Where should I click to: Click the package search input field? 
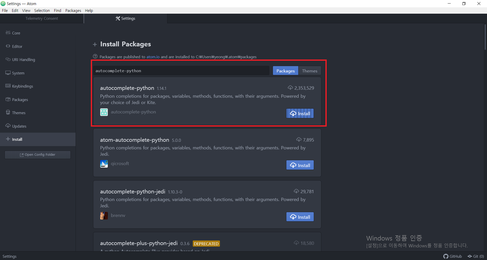pyautogui.click(x=181, y=71)
